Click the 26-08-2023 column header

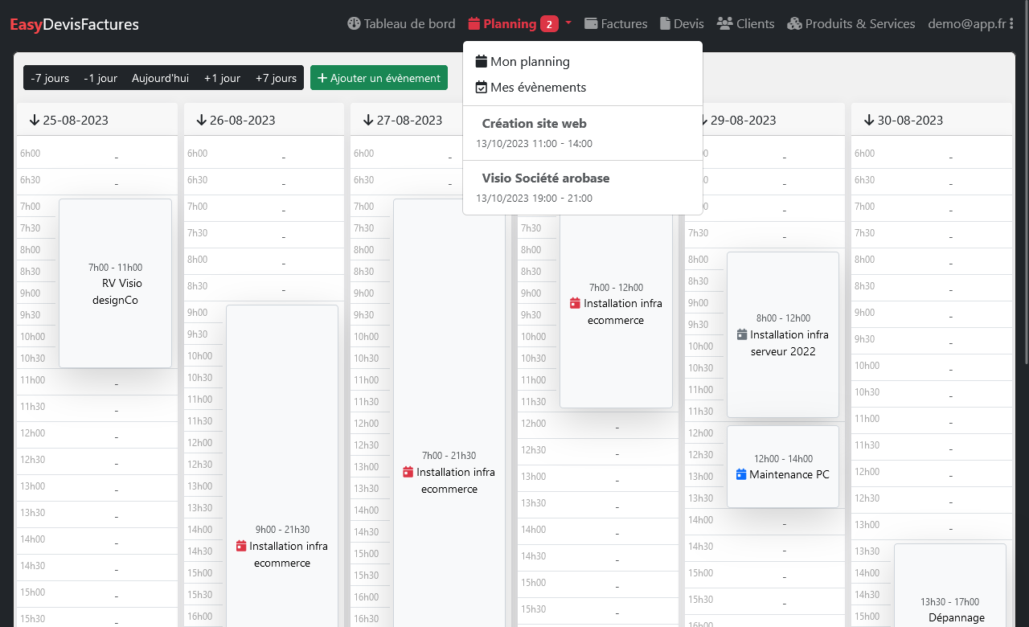tap(264, 120)
